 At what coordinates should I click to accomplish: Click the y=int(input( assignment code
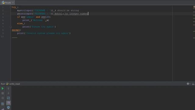[x=35, y=14]
